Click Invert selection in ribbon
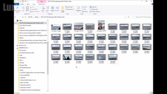 [x=95, y=11]
